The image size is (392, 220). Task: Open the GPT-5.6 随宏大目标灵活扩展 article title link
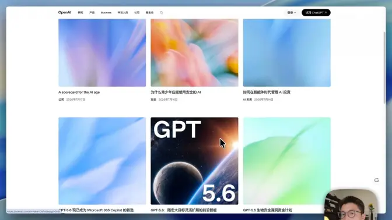184,210
